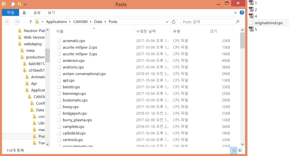Open Explorer help question mark
289x156 pixels.
click(x=242, y=13)
